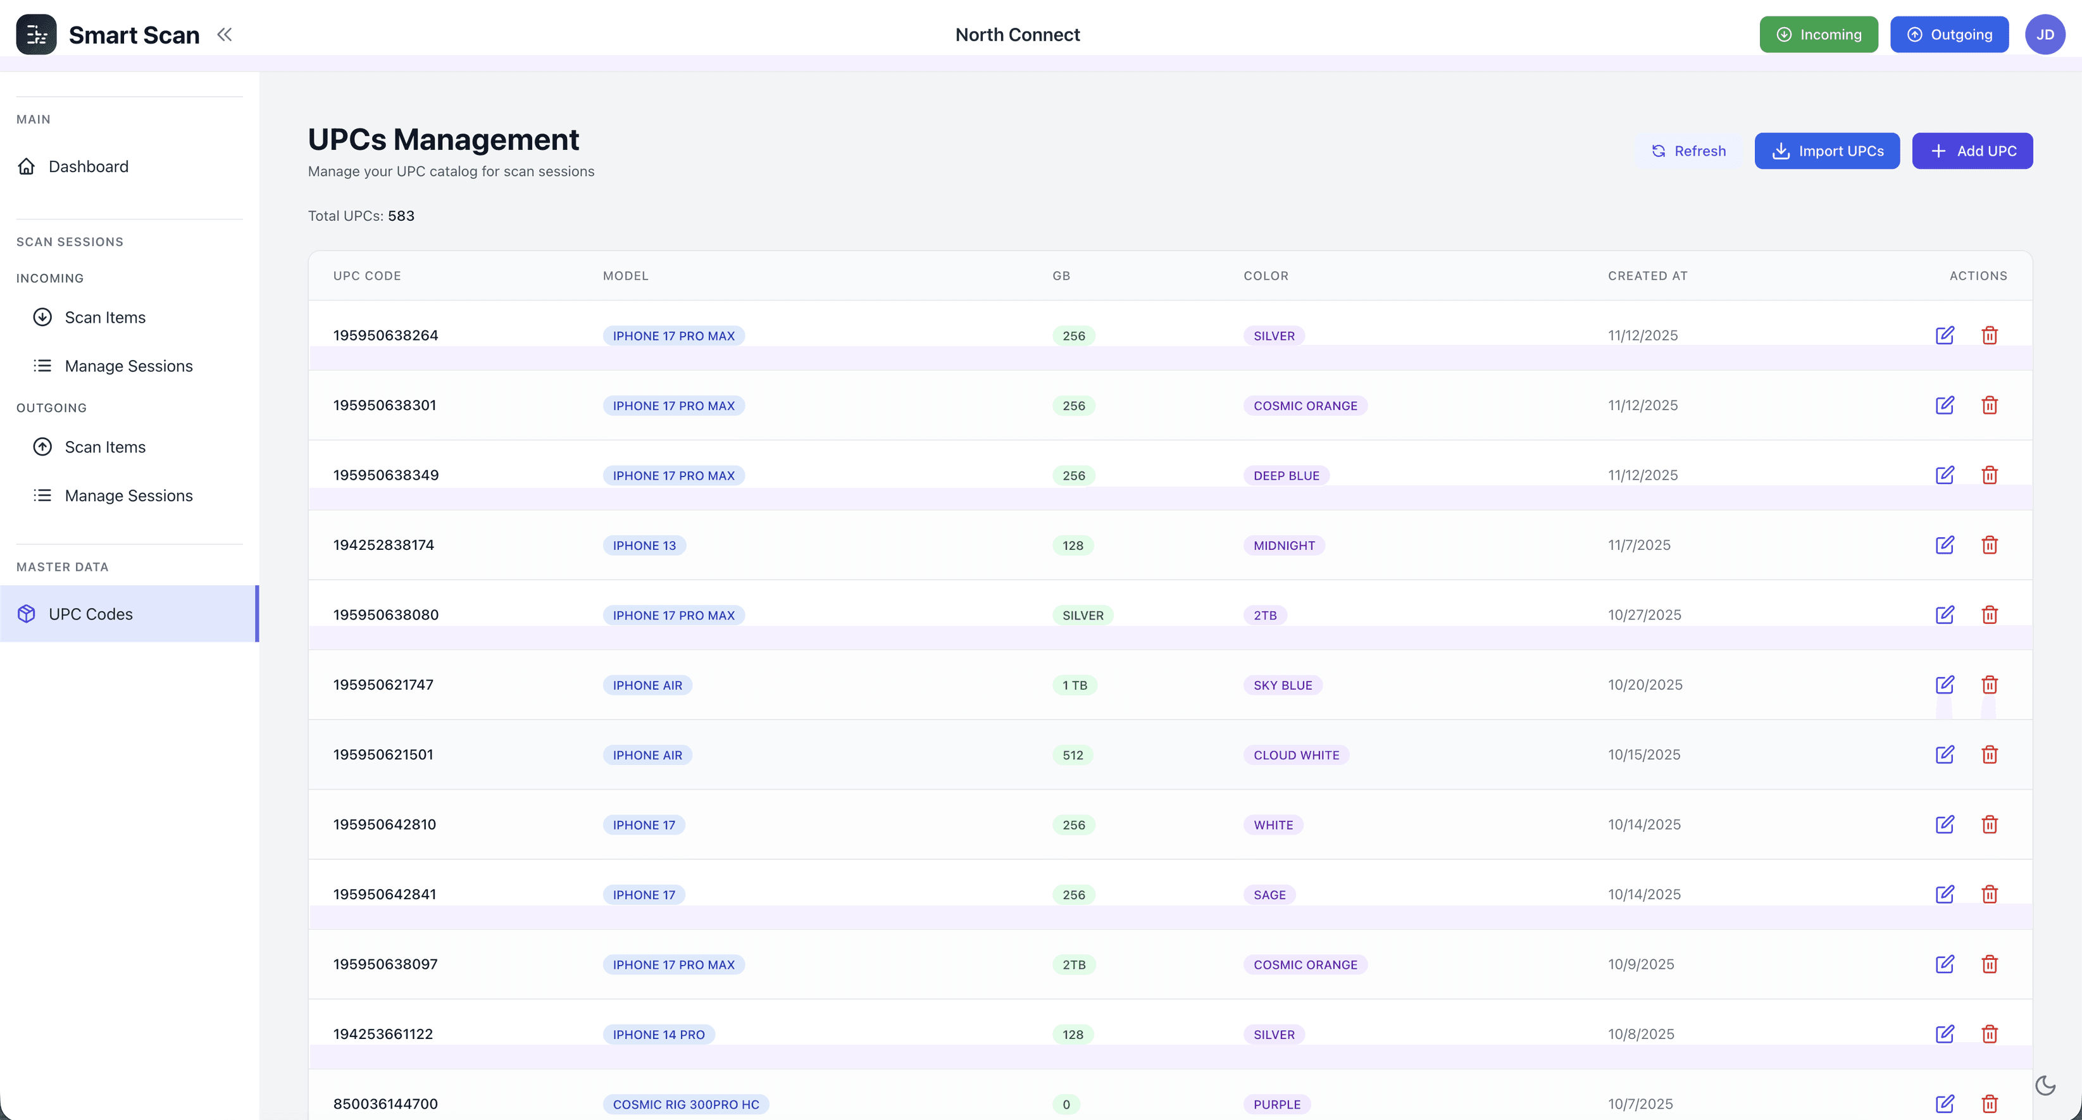Collapse the sidebar with double chevron

(225, 34)
